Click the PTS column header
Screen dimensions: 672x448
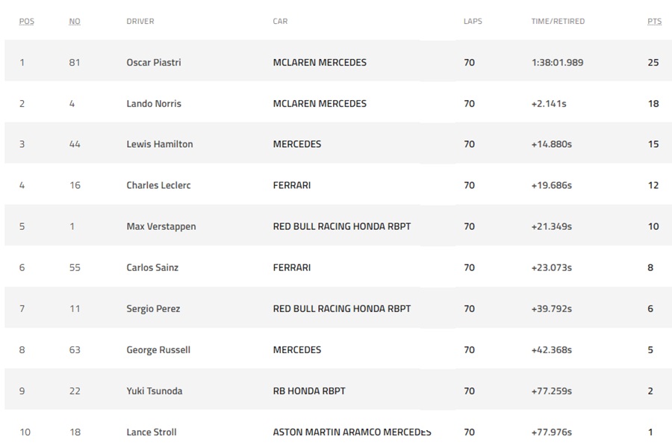654,22
